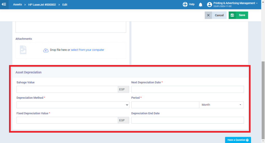
Task: Expand the Month period unit dropdown
Action: pos(221,105)
